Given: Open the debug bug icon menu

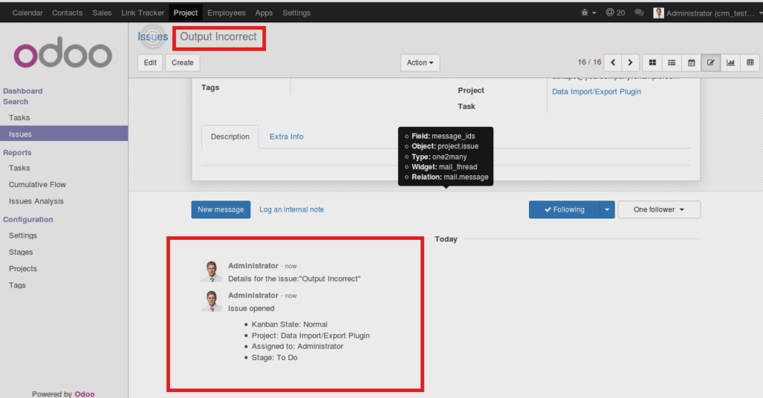Looking at the screenshot, I should [x=588, y=13].
